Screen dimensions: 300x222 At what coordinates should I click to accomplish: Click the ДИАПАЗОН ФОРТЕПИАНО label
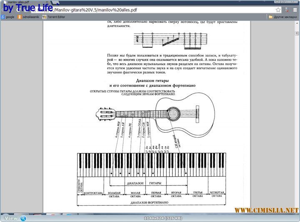[149, 202]
